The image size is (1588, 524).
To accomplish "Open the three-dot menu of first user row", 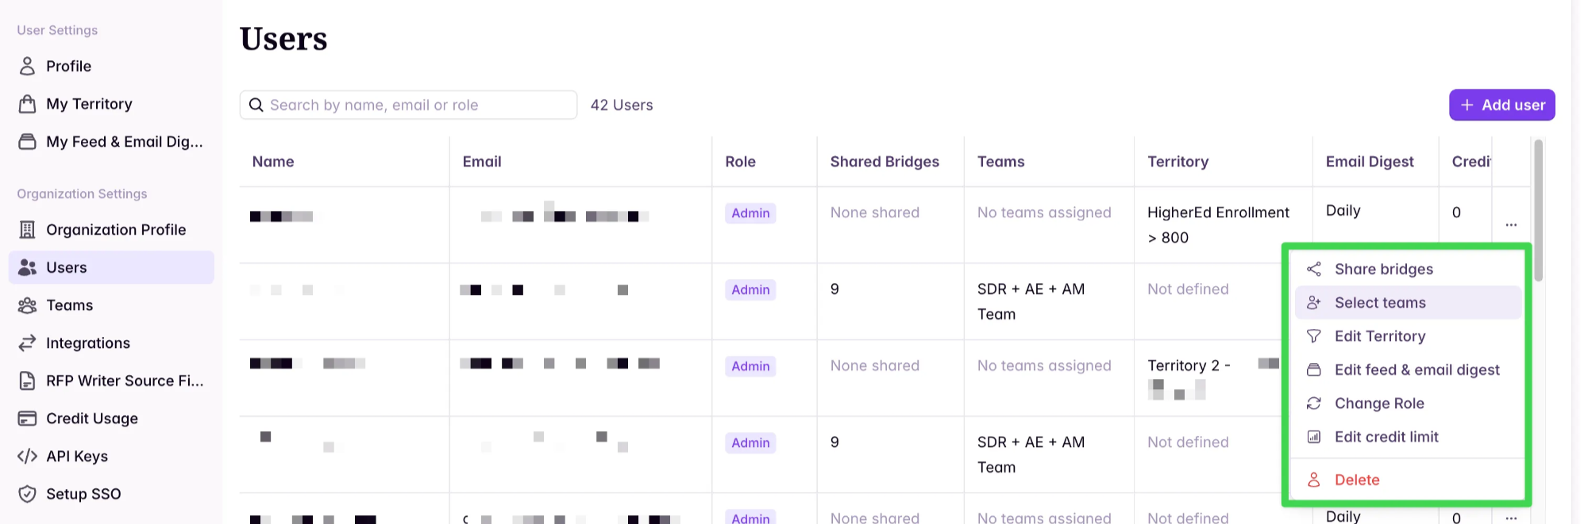I will coord(1511,225).
